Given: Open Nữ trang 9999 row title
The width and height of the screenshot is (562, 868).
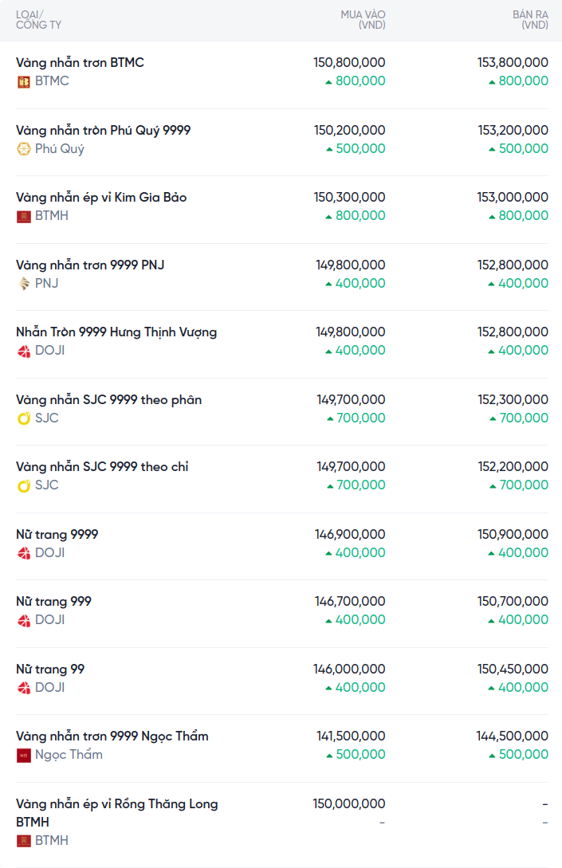Looking at the screenshot, I should 57,534.
